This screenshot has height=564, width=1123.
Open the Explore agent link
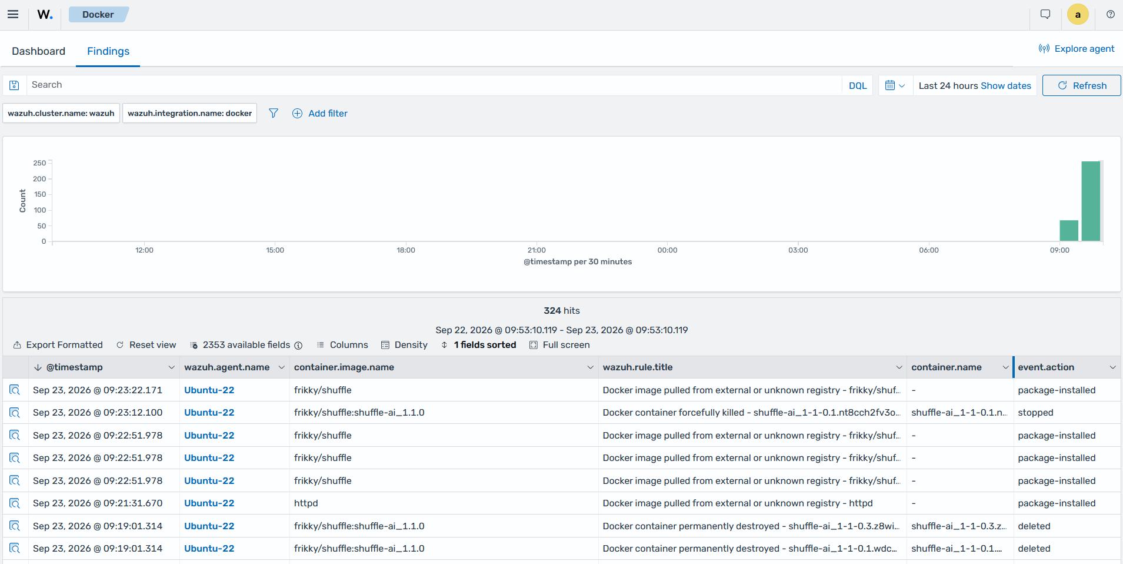point(1077,49)
